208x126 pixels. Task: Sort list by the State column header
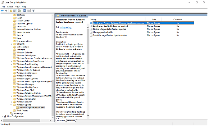(153, 19)
